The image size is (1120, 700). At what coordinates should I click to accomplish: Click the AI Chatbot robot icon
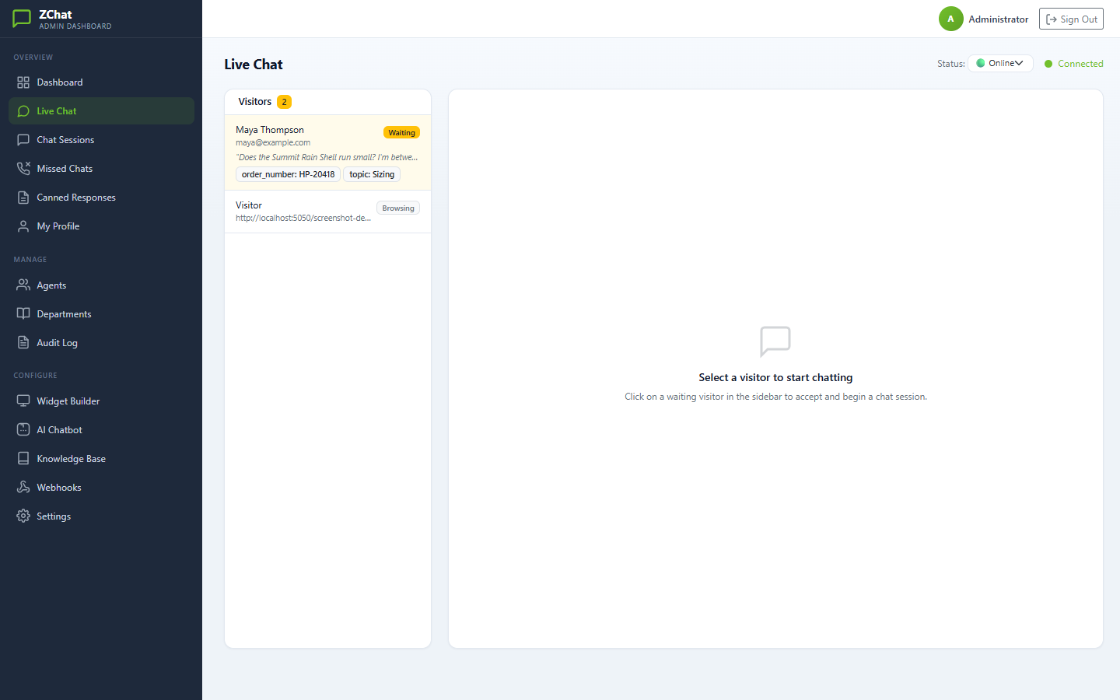click(x=23, y=430)
